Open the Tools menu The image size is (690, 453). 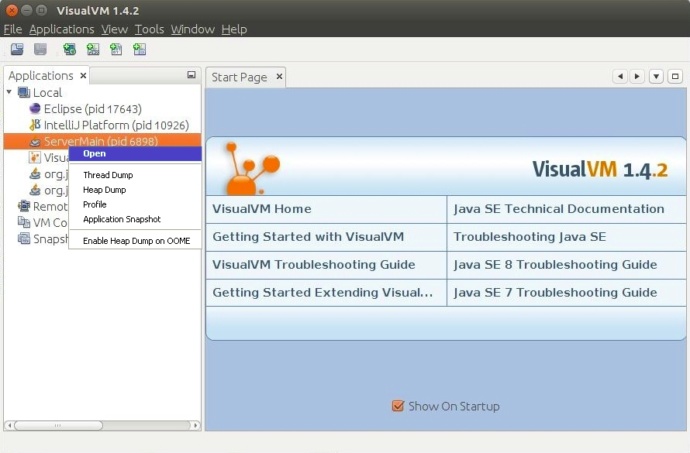[149, 29]
